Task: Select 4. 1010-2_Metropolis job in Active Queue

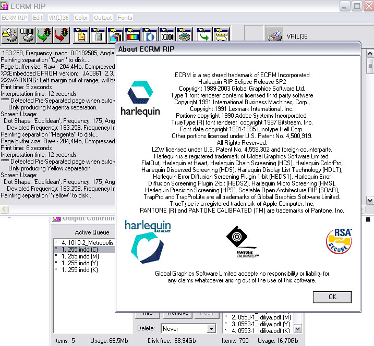Action: (x=85, y=243)
